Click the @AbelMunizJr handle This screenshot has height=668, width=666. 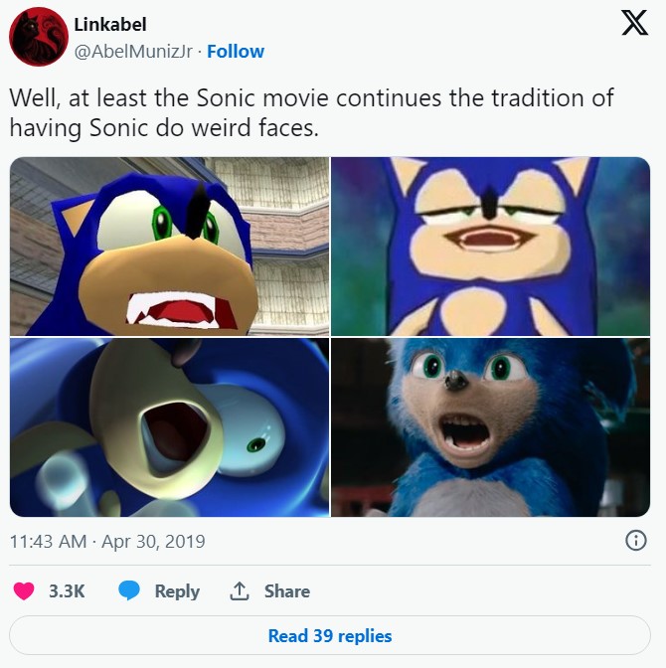133,51
